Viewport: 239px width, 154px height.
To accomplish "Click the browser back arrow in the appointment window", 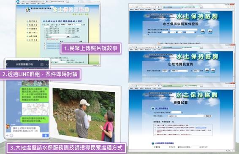I will pos(18,1).
